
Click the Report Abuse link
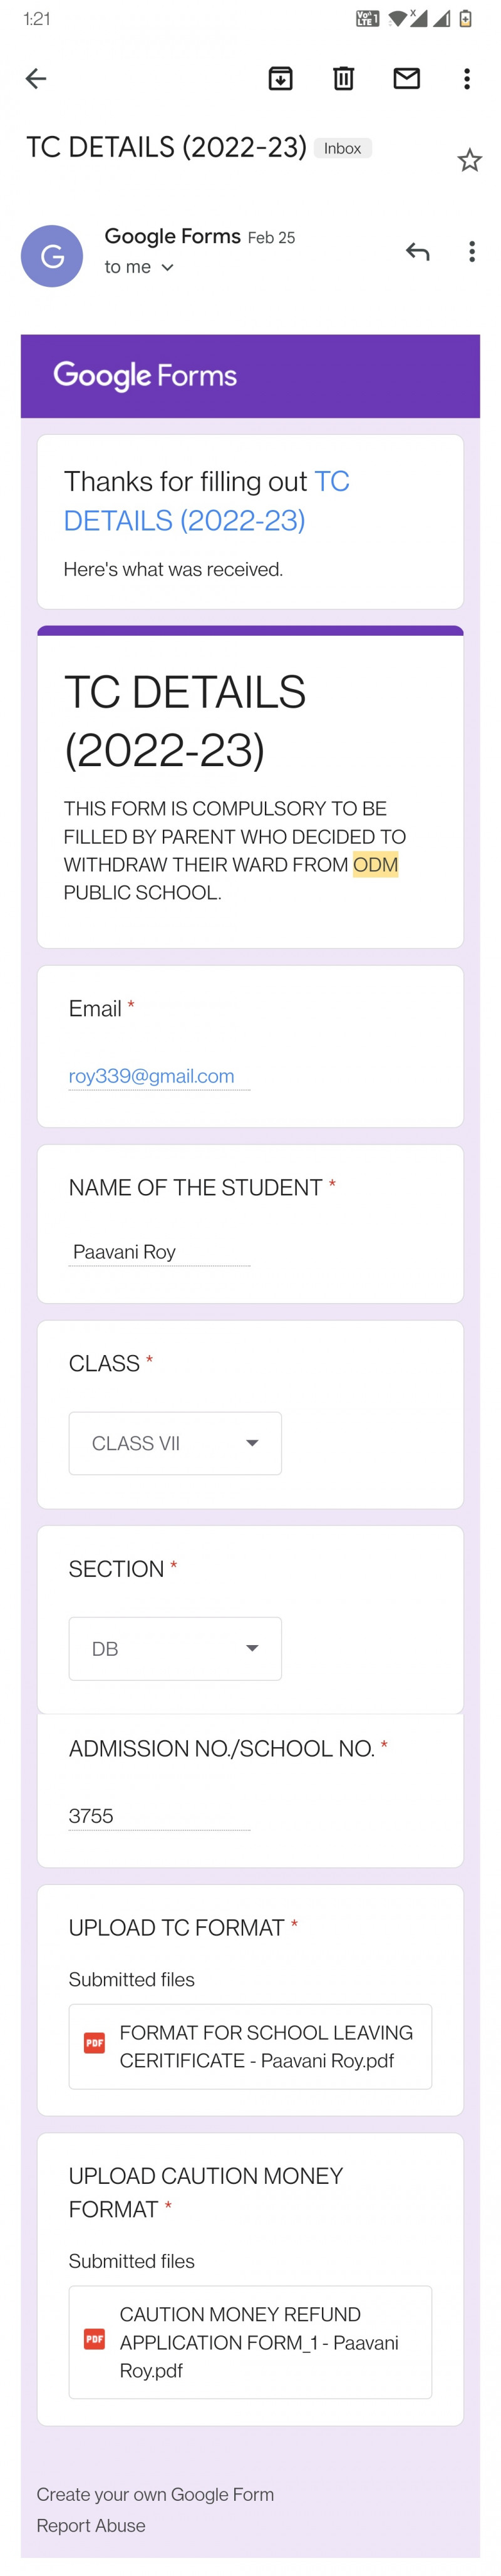[x=91, y=2525]
